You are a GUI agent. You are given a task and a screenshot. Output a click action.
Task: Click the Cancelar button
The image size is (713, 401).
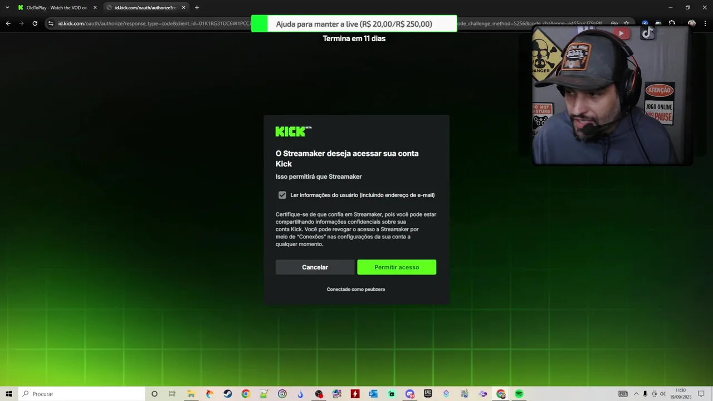pos(315,267)
